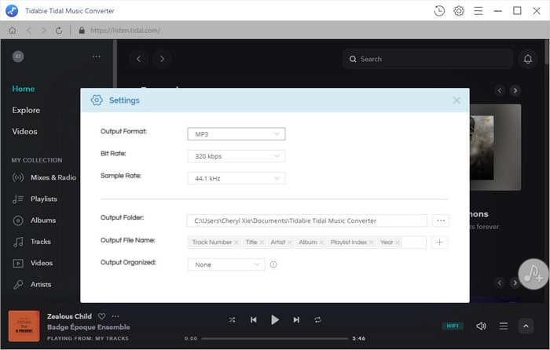The width and height of the screenshot is (550, 350).
Task: Open MY TRACKS playing-from link
Action: coord(112,339)
